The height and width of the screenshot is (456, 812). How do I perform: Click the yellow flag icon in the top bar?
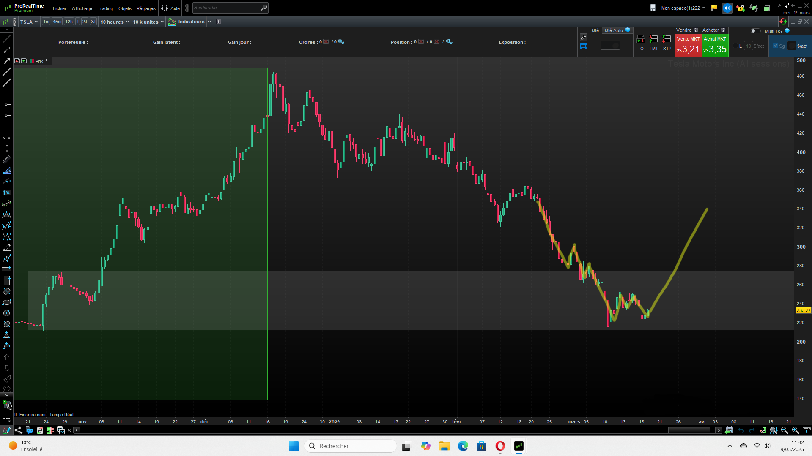pyautogui.click(x=714, y=8)
